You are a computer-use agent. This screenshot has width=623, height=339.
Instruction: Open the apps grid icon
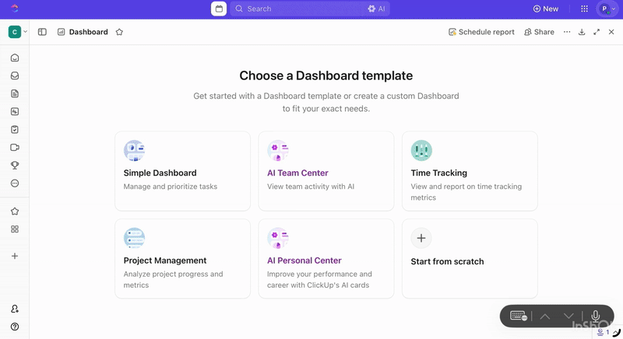pyautogui.click(x=585, y=9)
